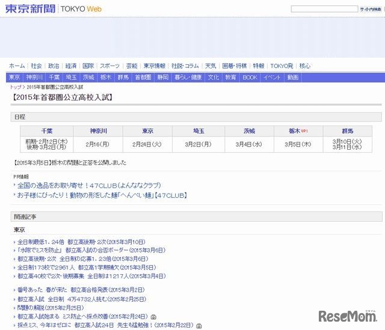This screenshot has height=330, width=385.
Task: Select the 千葉 tab in blue bar
Action: coord(54,78)
